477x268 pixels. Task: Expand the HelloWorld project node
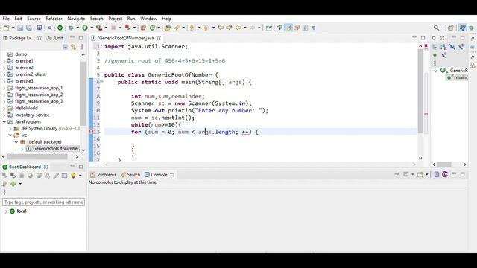[x=4, y=108]
